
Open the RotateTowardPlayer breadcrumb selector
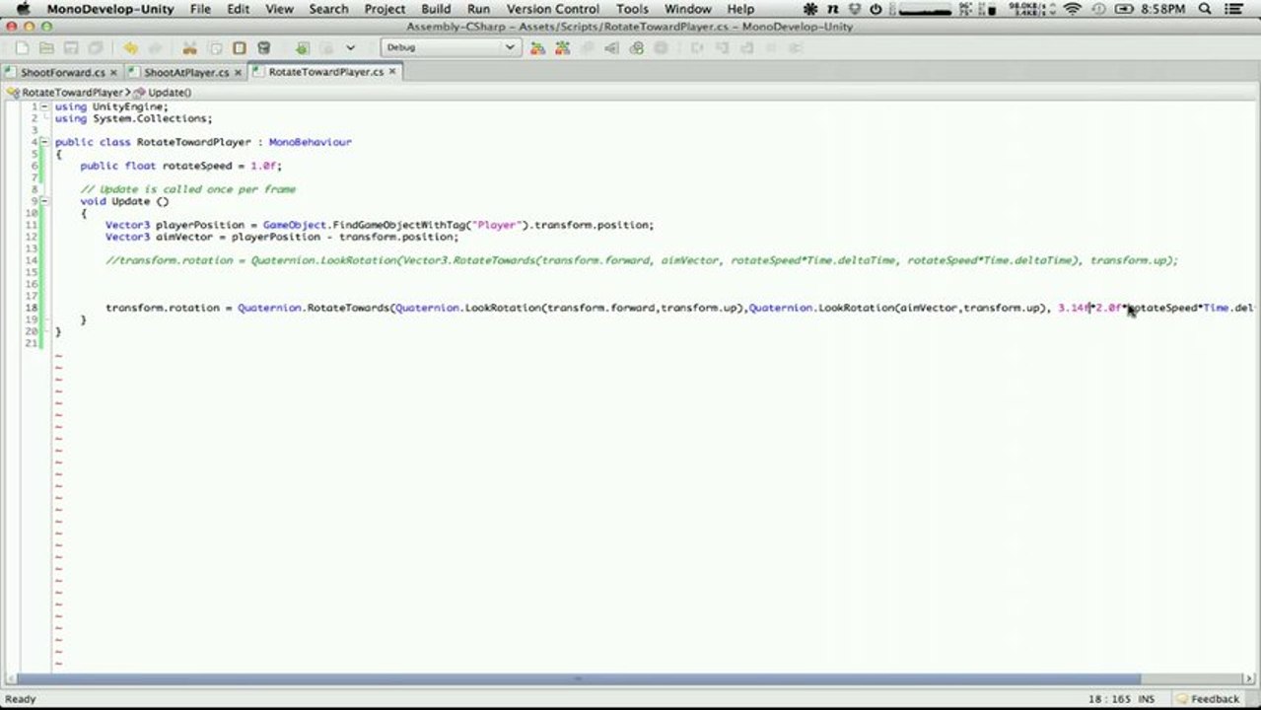[x=71, y=92]
